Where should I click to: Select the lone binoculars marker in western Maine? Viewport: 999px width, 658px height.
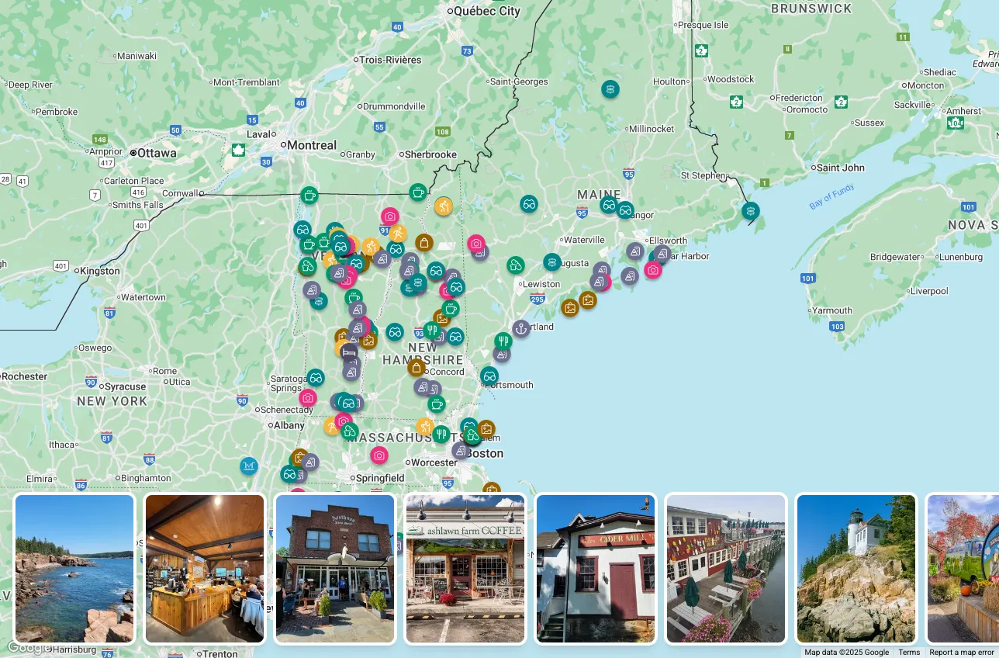point(529,204)
